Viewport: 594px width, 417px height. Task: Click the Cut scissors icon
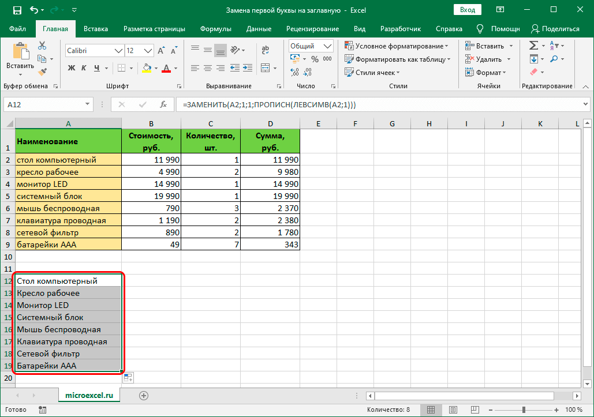point(42,46)
